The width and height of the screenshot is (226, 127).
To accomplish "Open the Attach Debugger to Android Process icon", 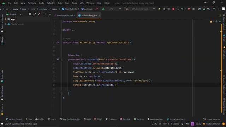I will [x=189, y=9].
